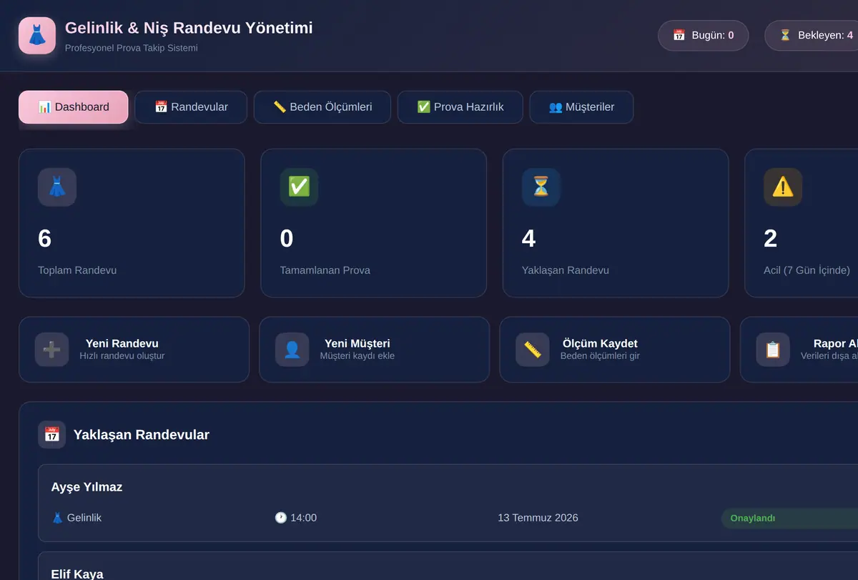Screen dimensions: 858x580
Task: Click the clipboard icon beside Rapor Al
Action: click(773, 350)
